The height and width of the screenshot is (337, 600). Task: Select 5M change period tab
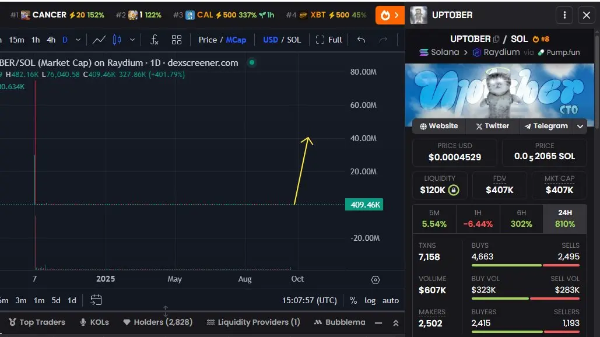coord(434,219)
